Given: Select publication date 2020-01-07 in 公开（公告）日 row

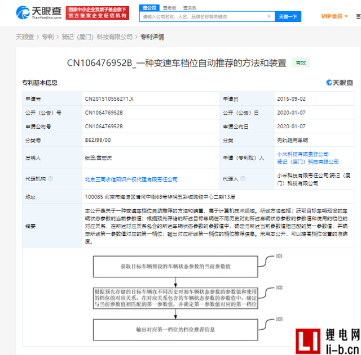Looking at the screenshot, I should point(291,113).
